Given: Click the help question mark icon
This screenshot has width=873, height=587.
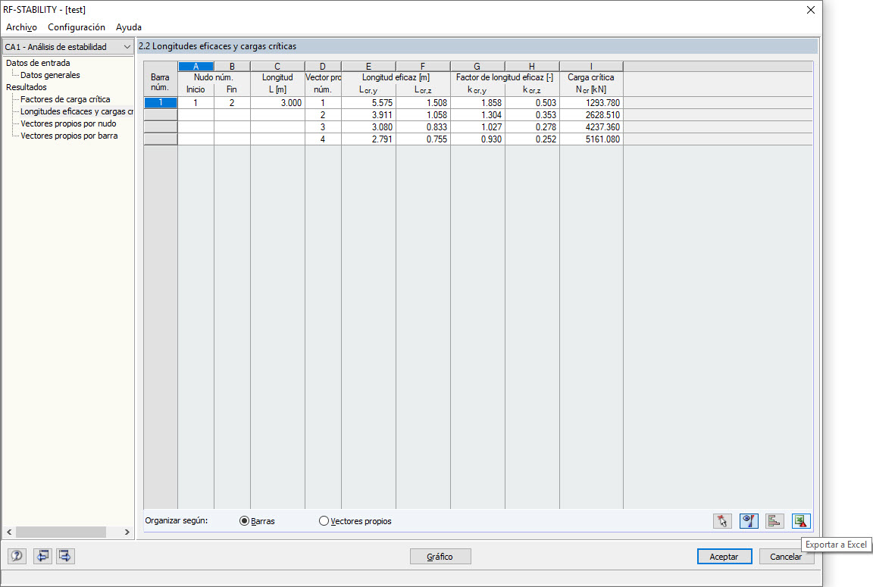Looking at the screenshot, I should [x=16, y=556].
